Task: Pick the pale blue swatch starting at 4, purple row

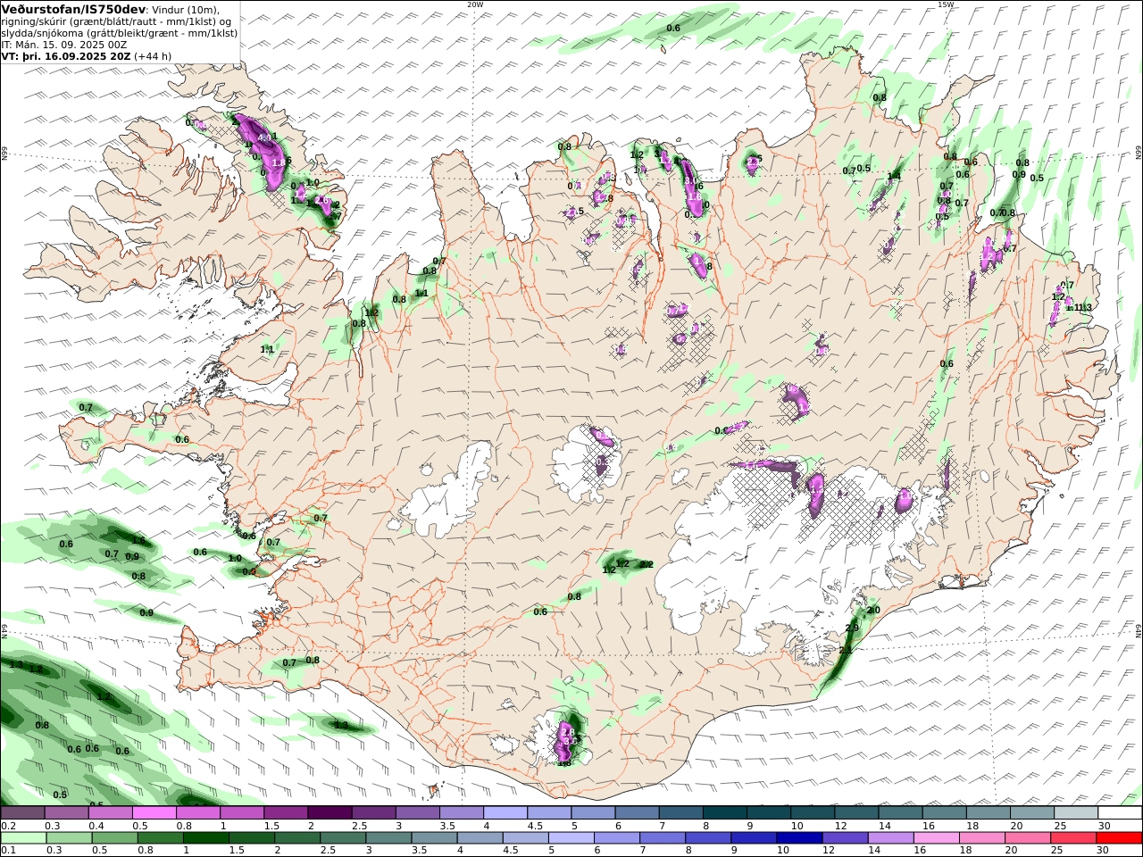Action: tap(505, 813)
